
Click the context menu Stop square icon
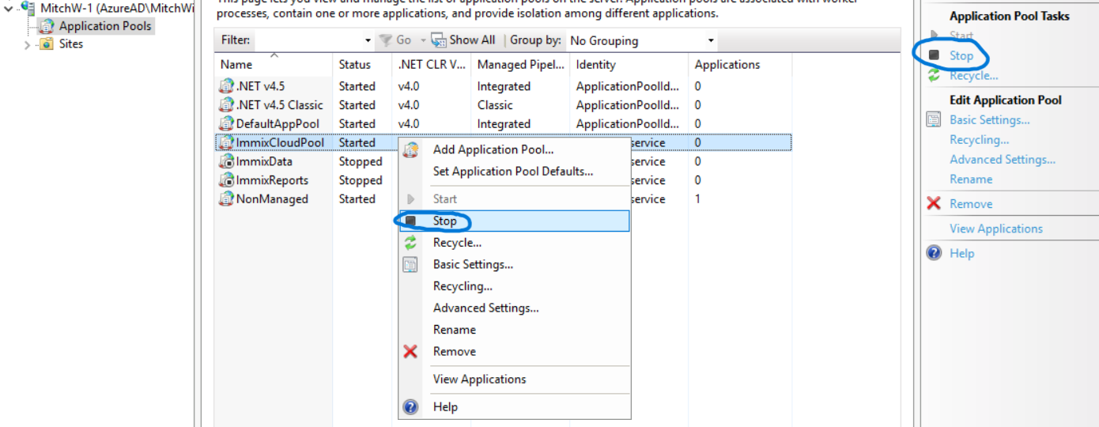(x=410, y=221)
